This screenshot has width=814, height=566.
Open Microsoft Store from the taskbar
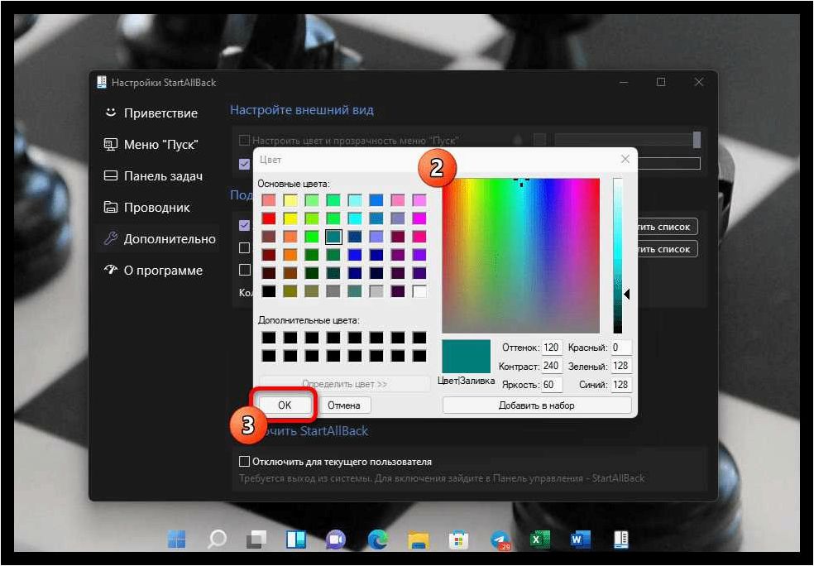458,540
